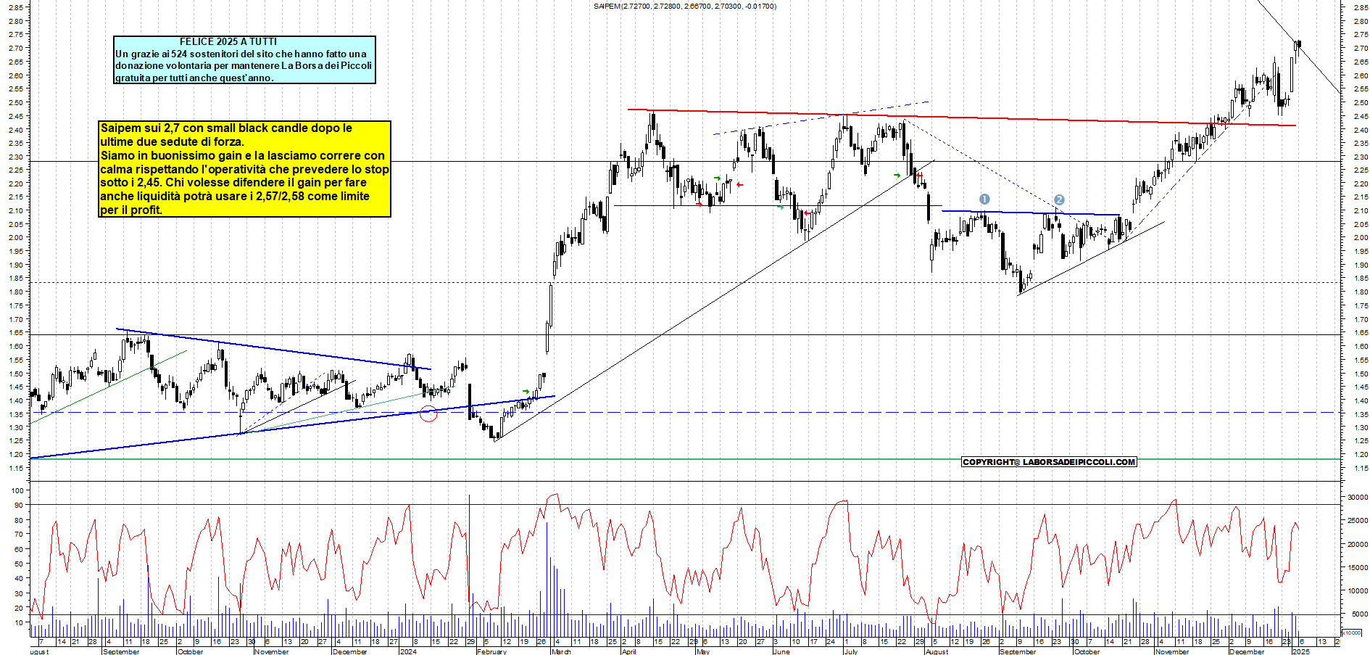The width and height of the screenshot is (1370, 655).
Task: Click the blue circle marker numbered 1
Action: click(984, 199)
